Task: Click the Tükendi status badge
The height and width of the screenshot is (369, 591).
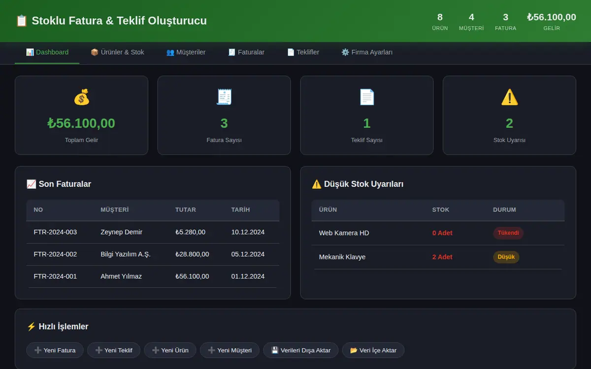Action: (x=508, y=233)
